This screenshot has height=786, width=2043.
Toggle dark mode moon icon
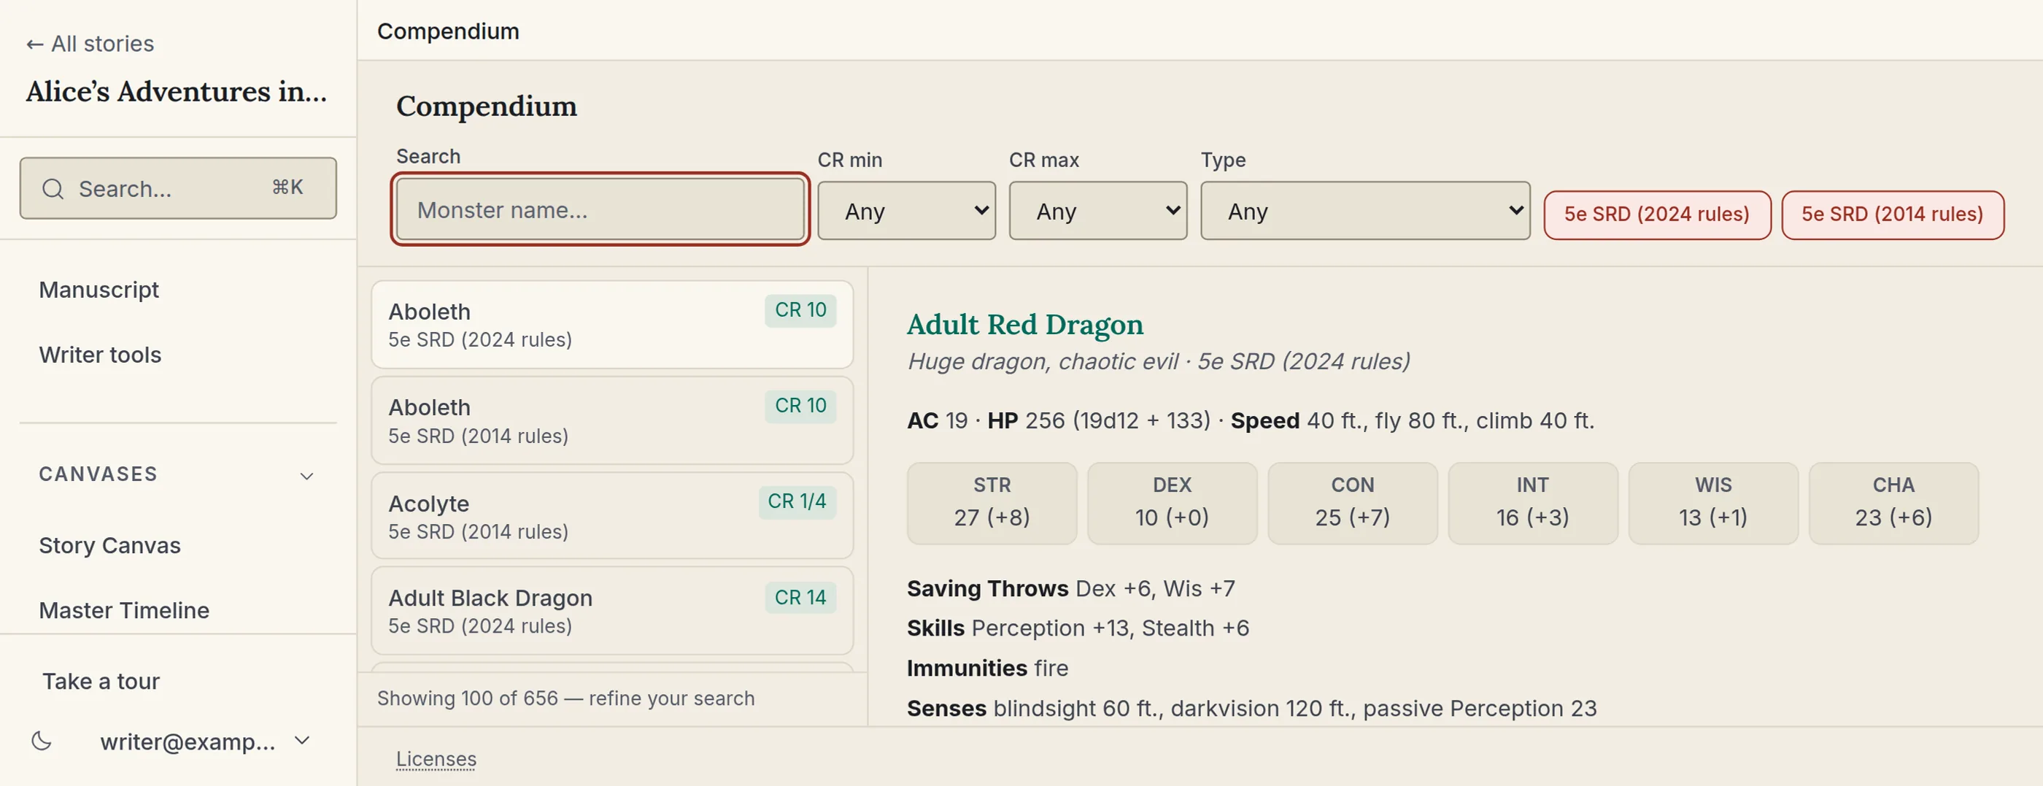(x=42, y=741)
